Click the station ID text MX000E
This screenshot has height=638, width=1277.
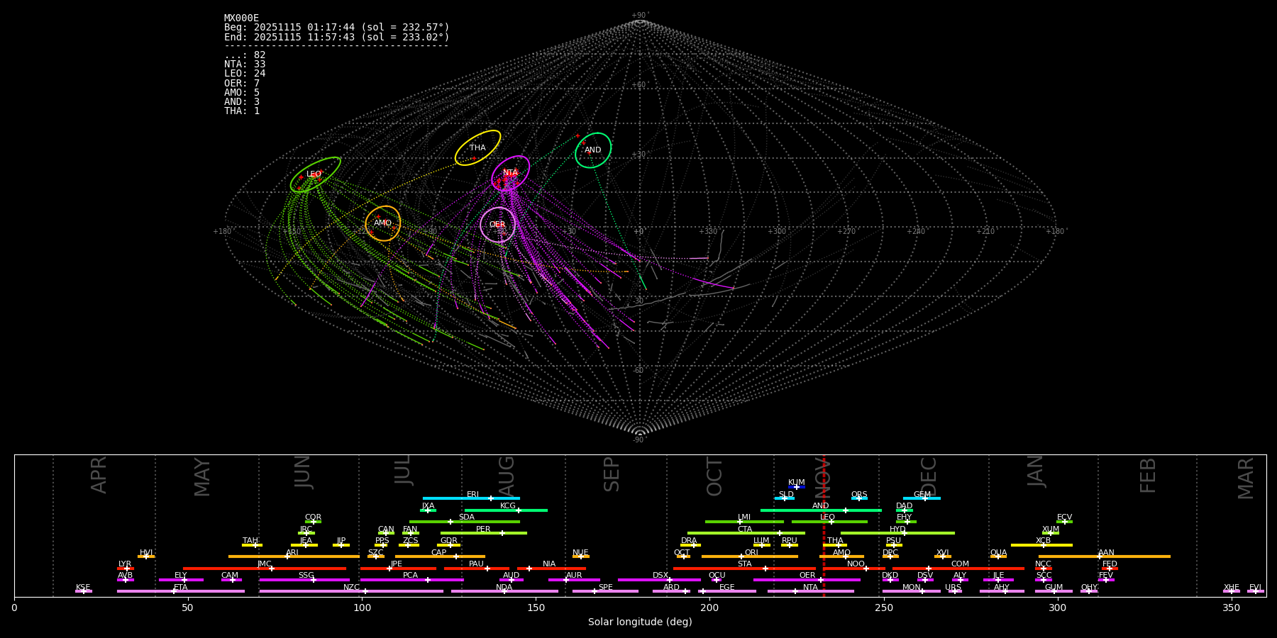(x=241, y=18)
